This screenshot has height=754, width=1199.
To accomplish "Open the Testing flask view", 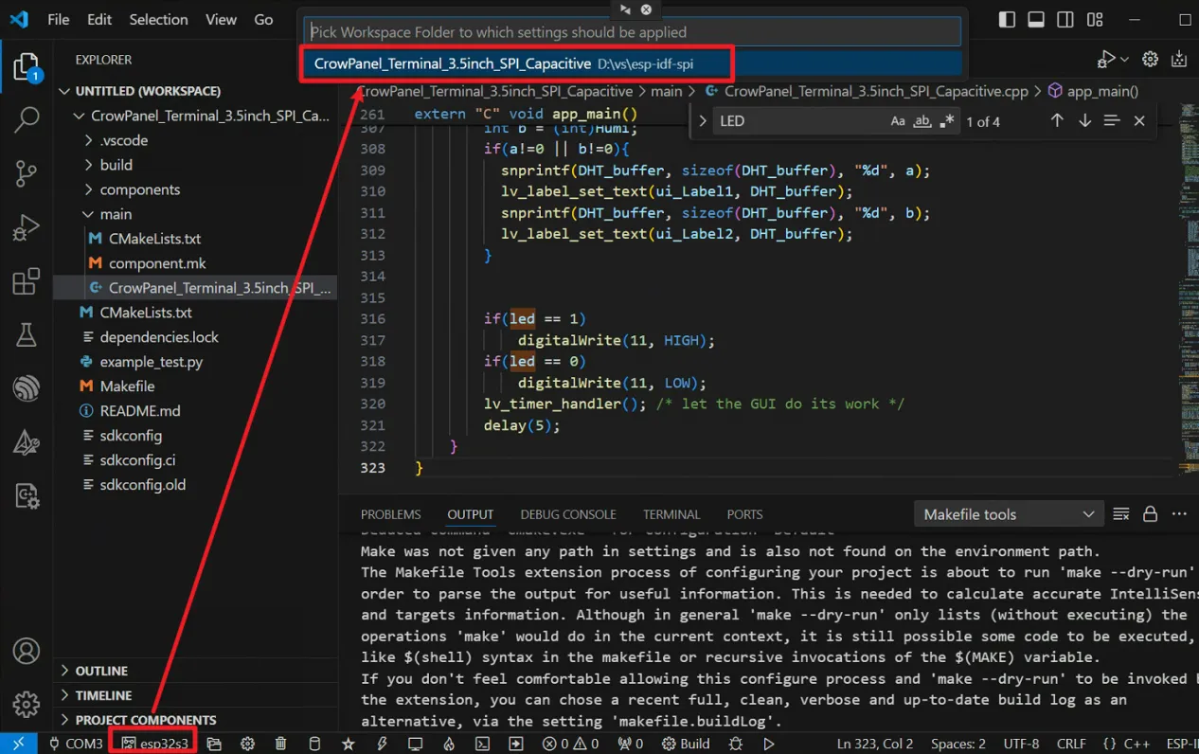I will [26, 334].
